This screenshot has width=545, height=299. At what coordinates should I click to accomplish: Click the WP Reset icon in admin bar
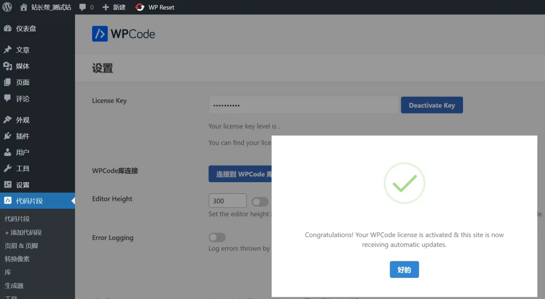click(x=140, y=7)
